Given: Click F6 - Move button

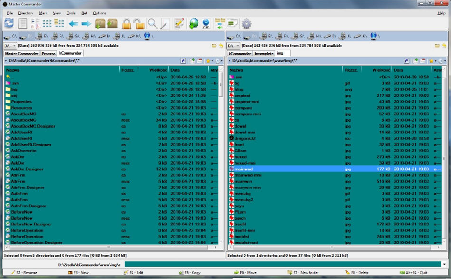Looking at the screenshot, I should point(246,272).
